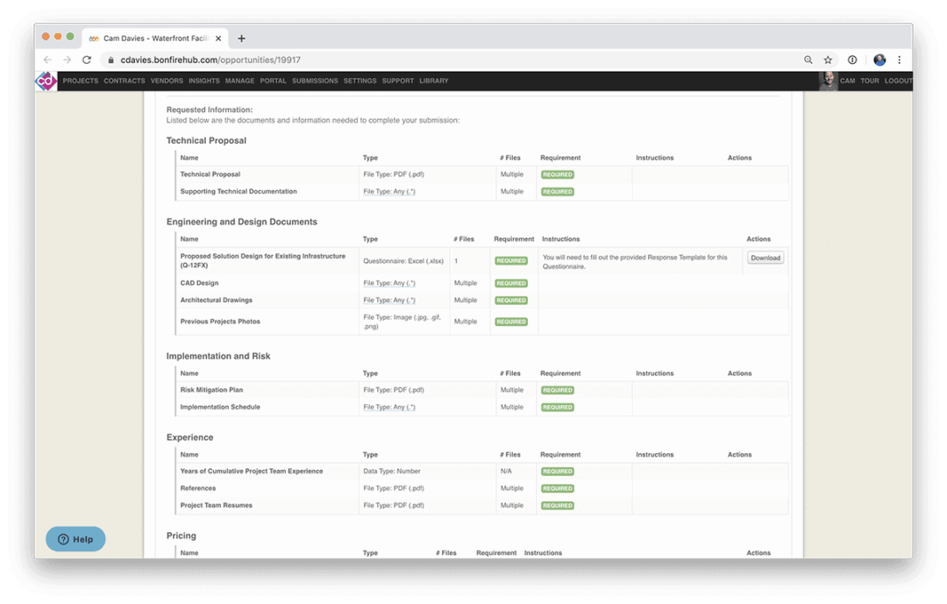The image size is (947, 604).
Task: Click the user account icon beside Chrome menu
Action: [879, 60]
